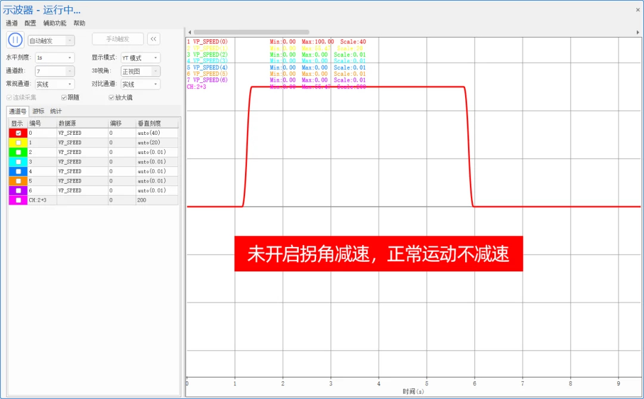Close the oscilloscope window
The height and width of the screenshot is (399, 644).
click(x=638, y=10)
